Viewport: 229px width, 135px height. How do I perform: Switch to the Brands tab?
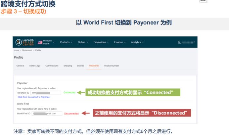point(80,66)
